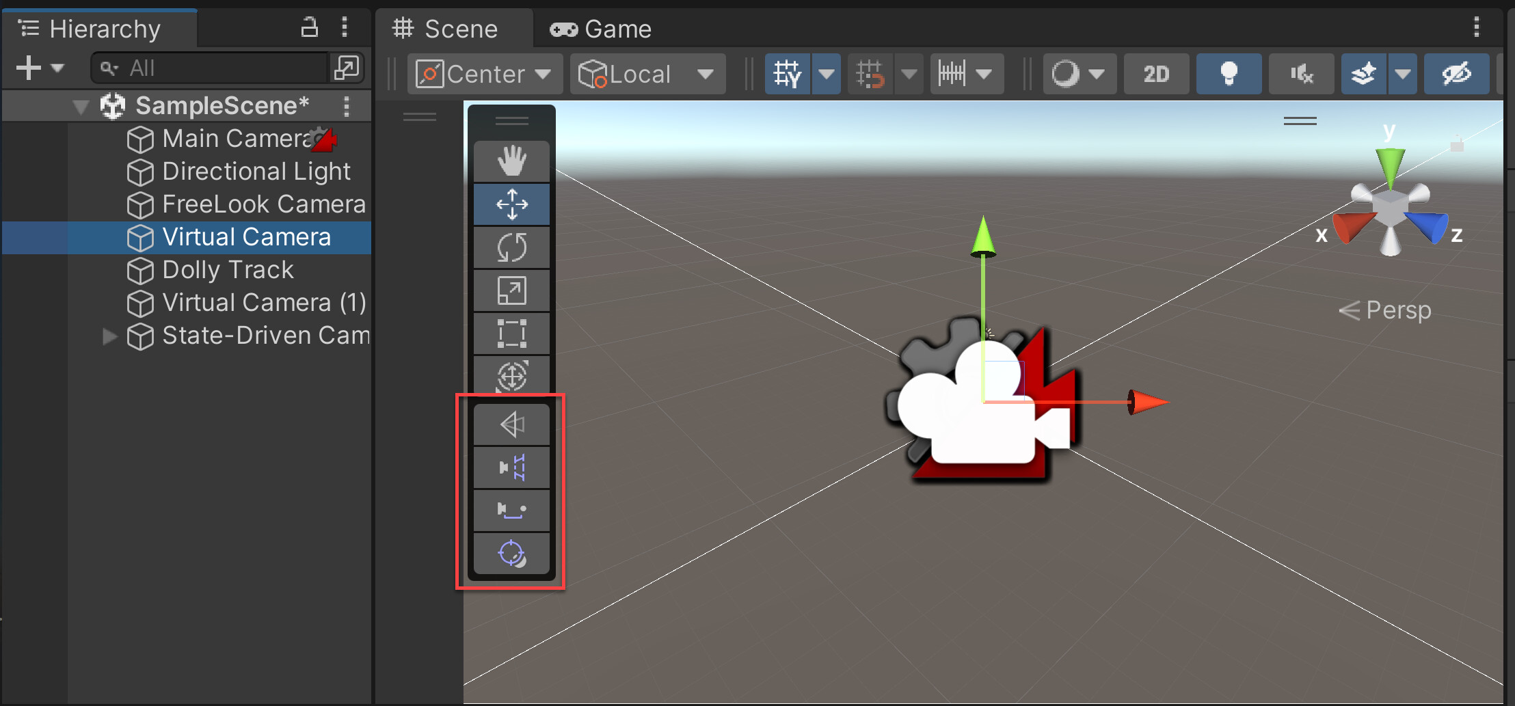1515x706 pixels.
Task: Click Persp to switch camera projection
Action: (1398, 310)
